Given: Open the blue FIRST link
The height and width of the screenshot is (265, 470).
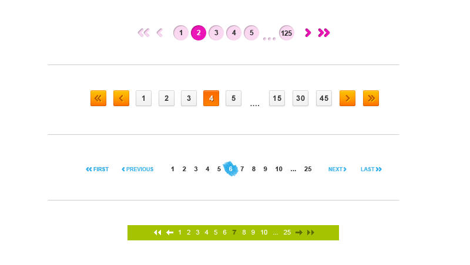Looking at the screenshot, I should 97,169.
